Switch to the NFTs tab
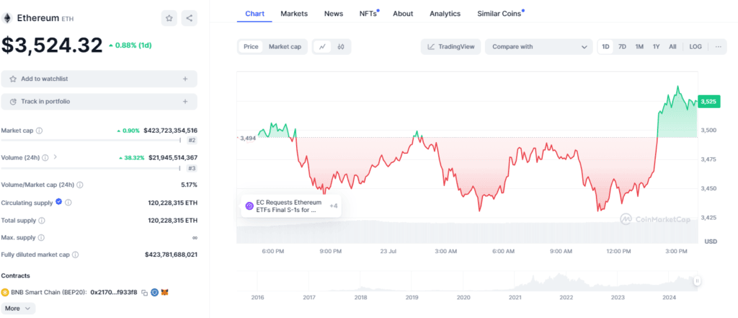The width and height of the screenshot is (738, 318). [368, 14]
